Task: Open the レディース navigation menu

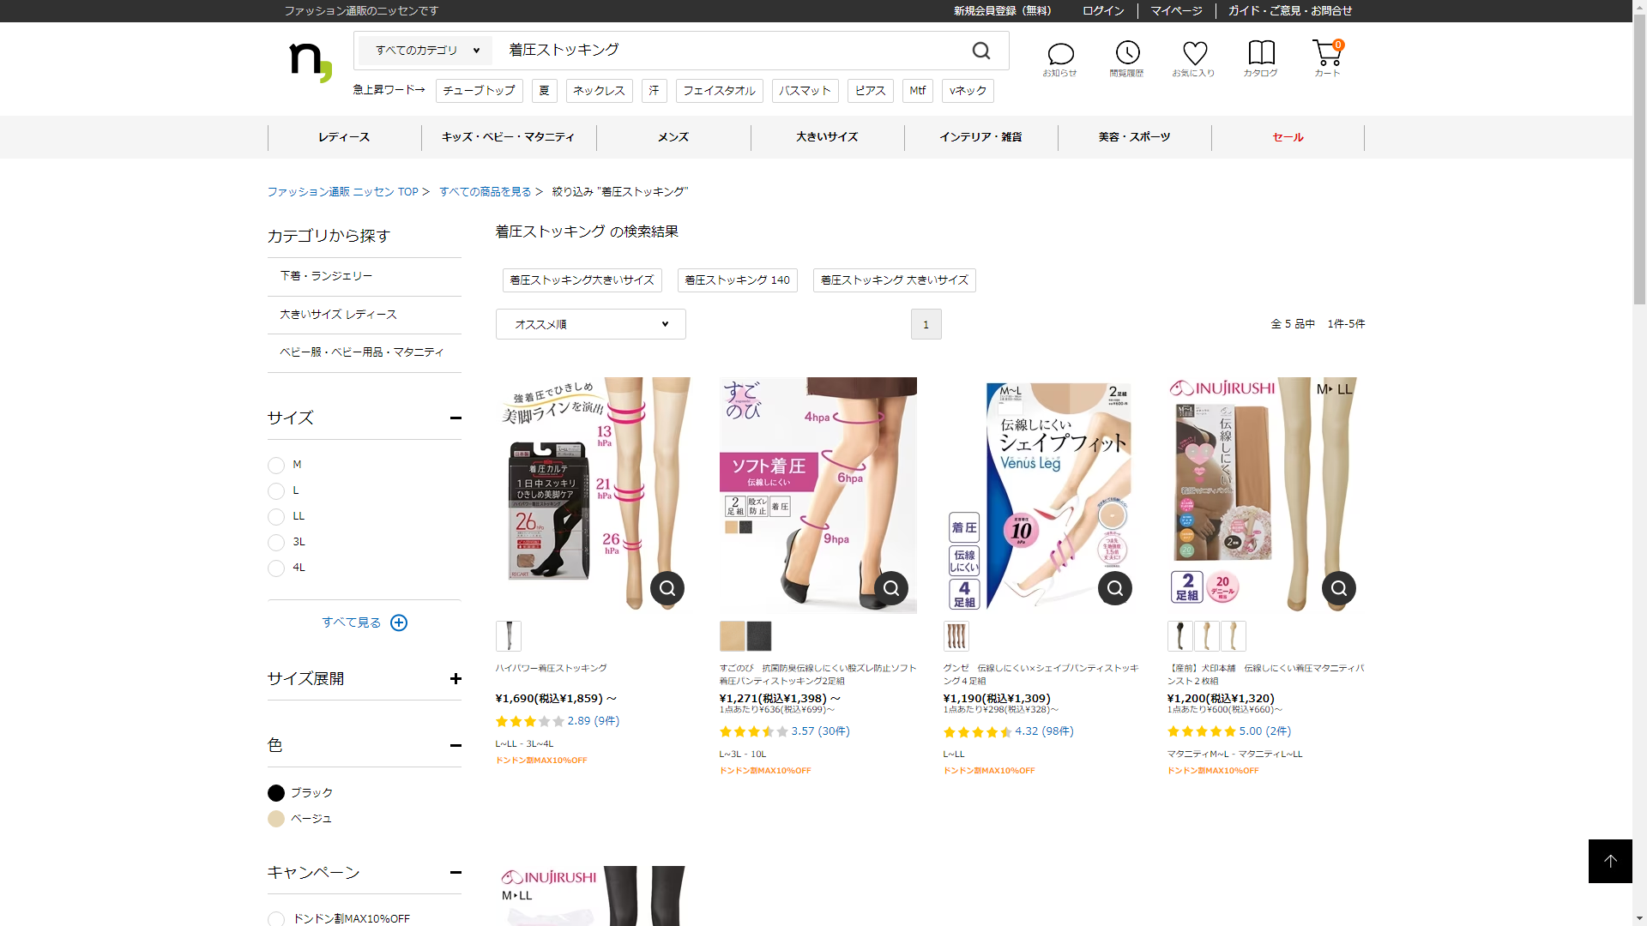Action: point(344,137)
